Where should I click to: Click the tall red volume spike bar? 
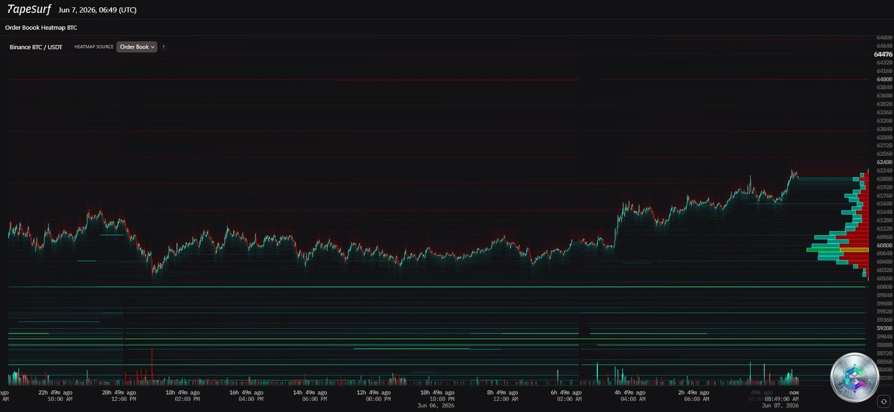click(x=152, y=367)
